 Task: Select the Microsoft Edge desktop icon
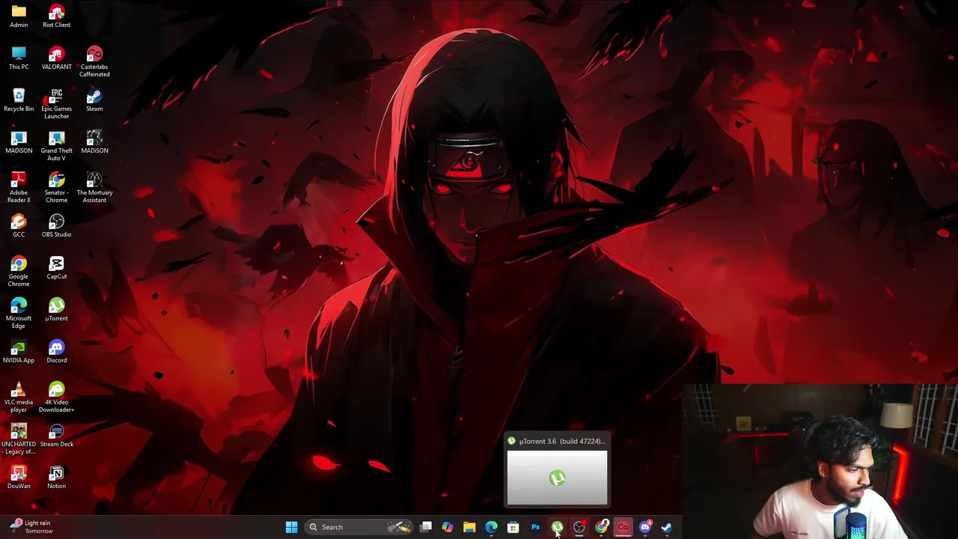pyautogui.click(x=19, y=313)
